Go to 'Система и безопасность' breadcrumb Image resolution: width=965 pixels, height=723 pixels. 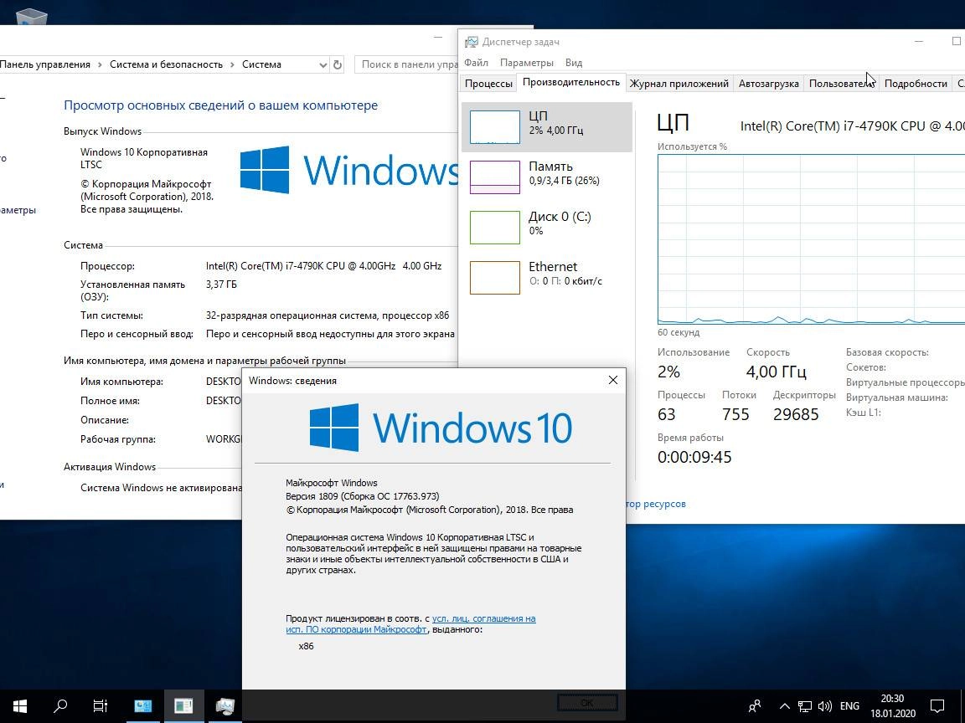click(166, 64)
